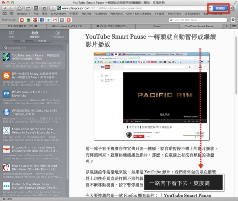Open Reading List item 'YouTube Smart Pause'
This screenshot has width=238, height=201.
[33, 61]
